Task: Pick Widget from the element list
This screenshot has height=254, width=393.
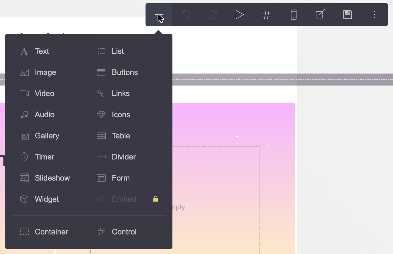Action: pos(47,199)
